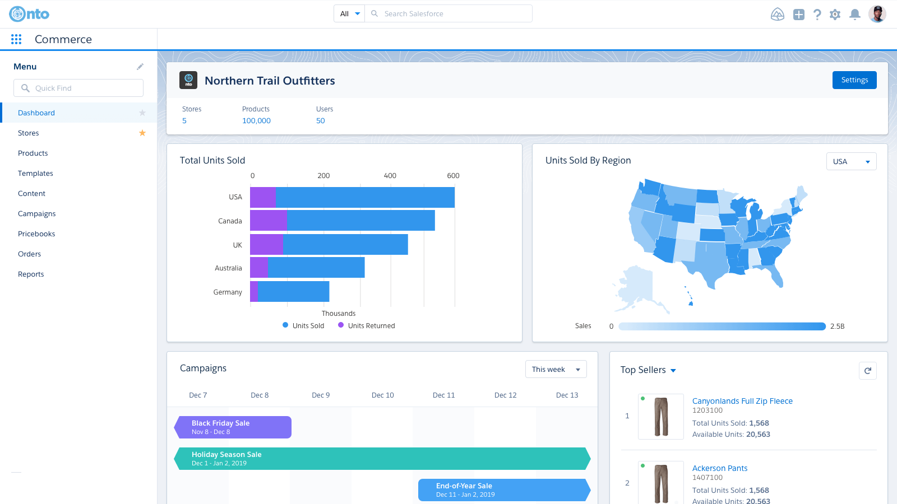Image resolution: width=897 pixels, height=504 pixels.
Task: Click the blue Settings button
Action: coord(854,80)
